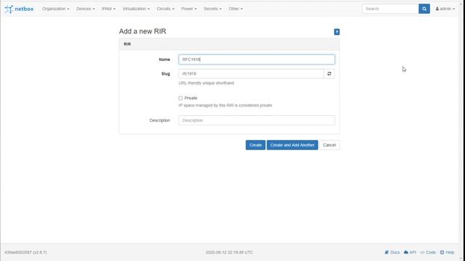Image resolution: width=465 pixels, height=261 pixels.
Task: Open the Circuits dropdown menu
Action: pos(166,9)
